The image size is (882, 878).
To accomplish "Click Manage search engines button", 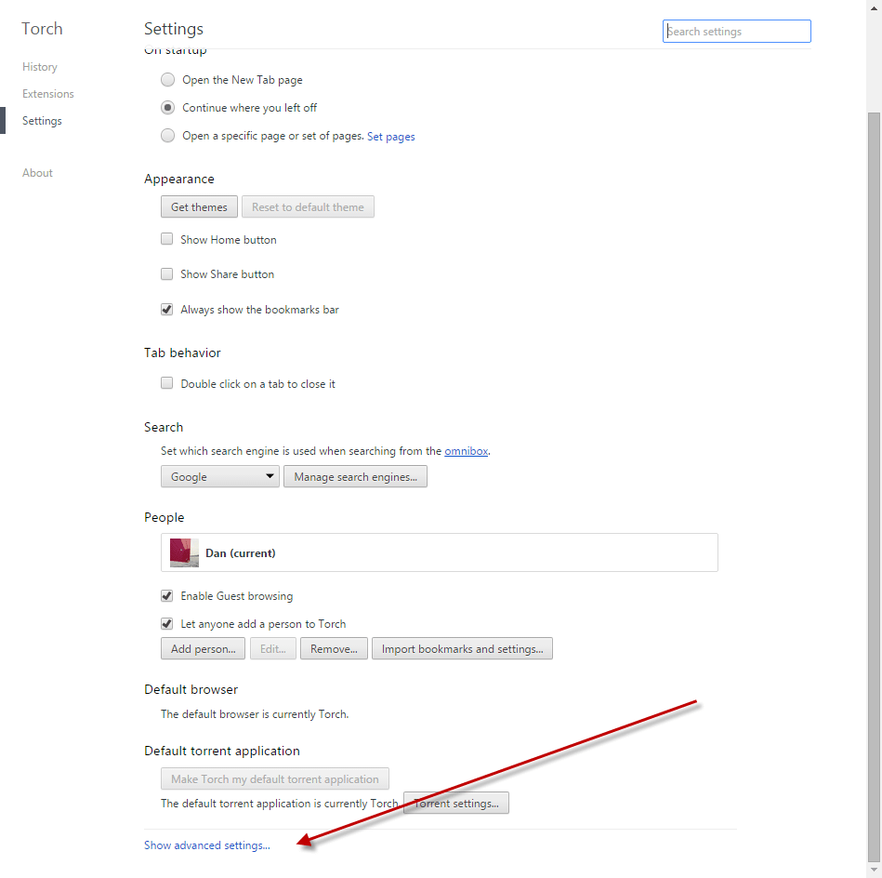I will [x=356, y=477].
